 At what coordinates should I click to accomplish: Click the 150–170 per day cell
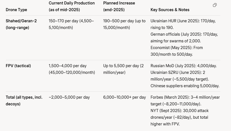71,24
